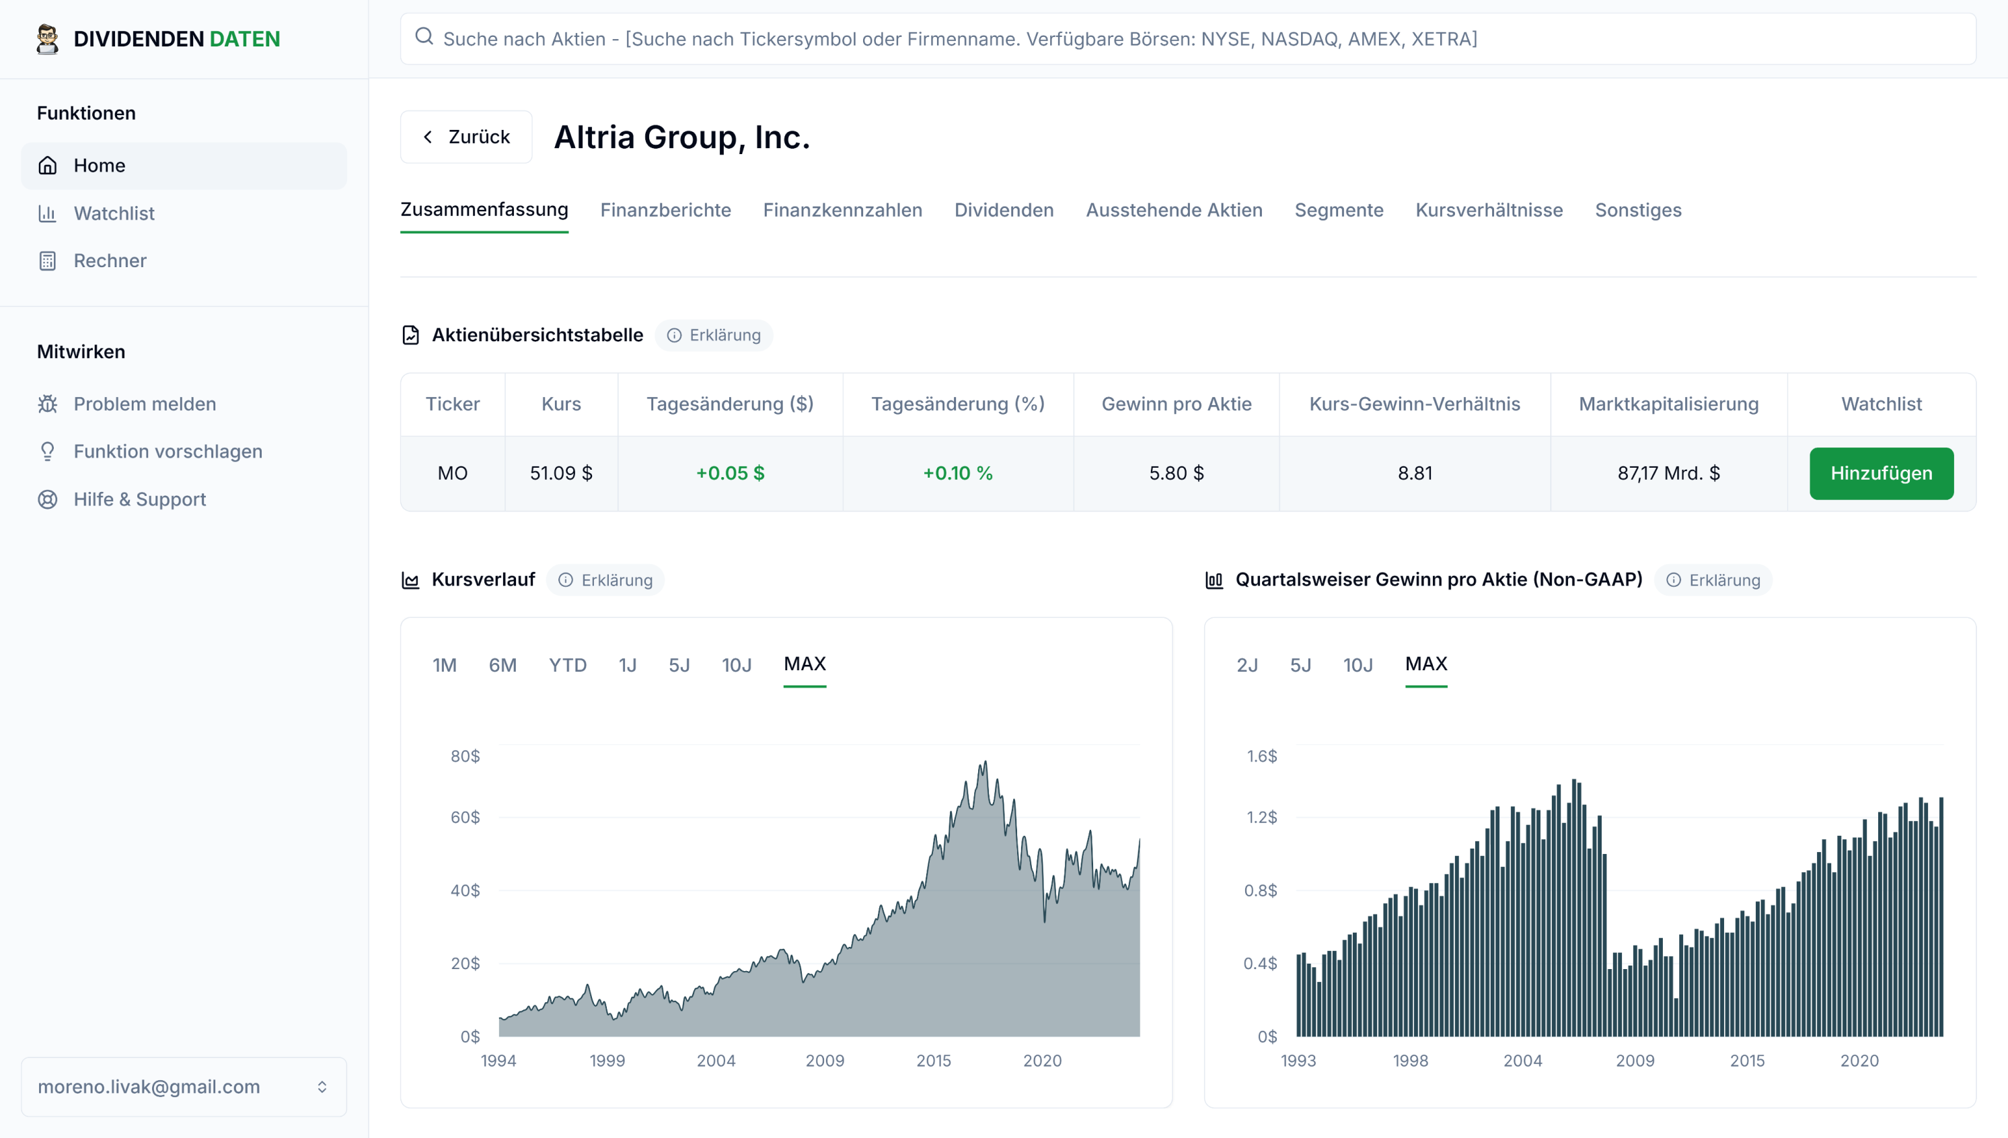Click the Dividenden Daten mascot logo
The width and height of the screenshot is (2008, 1138).
pyautogui.click(x=48, y=39)
